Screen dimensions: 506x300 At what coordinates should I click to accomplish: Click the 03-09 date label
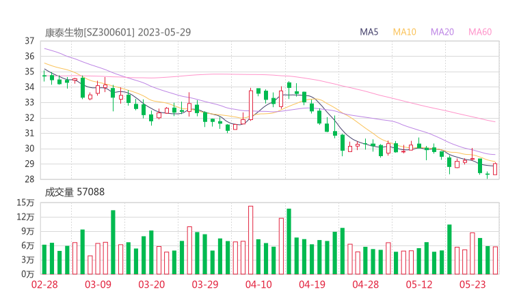(x=98, y=284)
